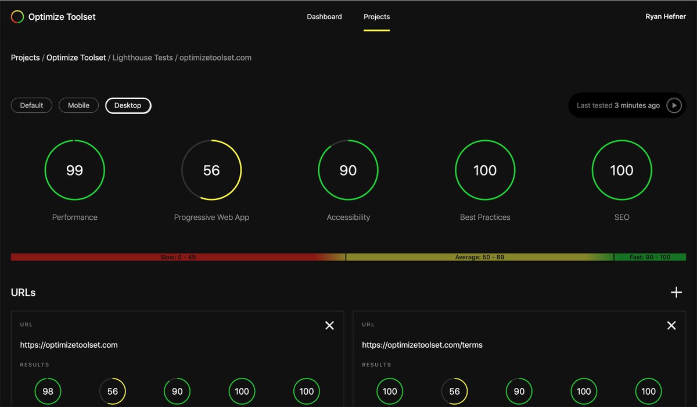Click the Optimize Toolset breadcrumb link
Image resolution: width=697 pixels, height=407 pixels.
click(76, 57)
